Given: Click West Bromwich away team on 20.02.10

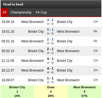Looking at the screenshot, I should click(x=68, y=51).
